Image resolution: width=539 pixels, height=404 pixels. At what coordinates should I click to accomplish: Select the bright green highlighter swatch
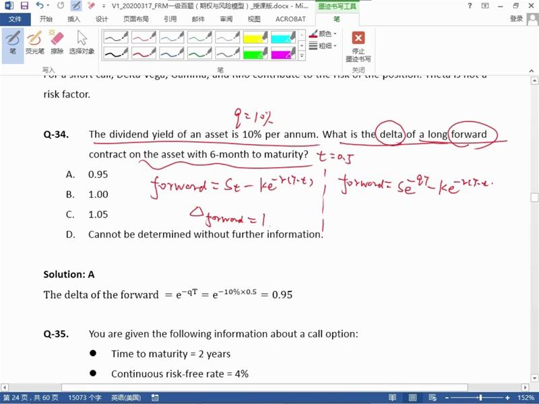tap(255, 53)
